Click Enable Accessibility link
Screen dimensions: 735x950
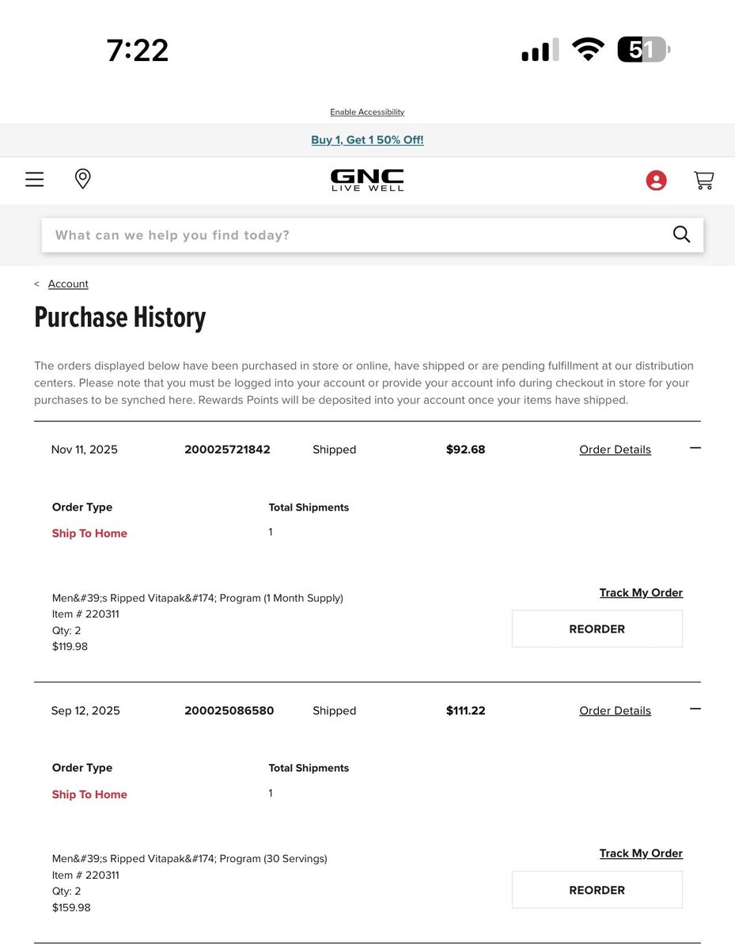point(367,112)
